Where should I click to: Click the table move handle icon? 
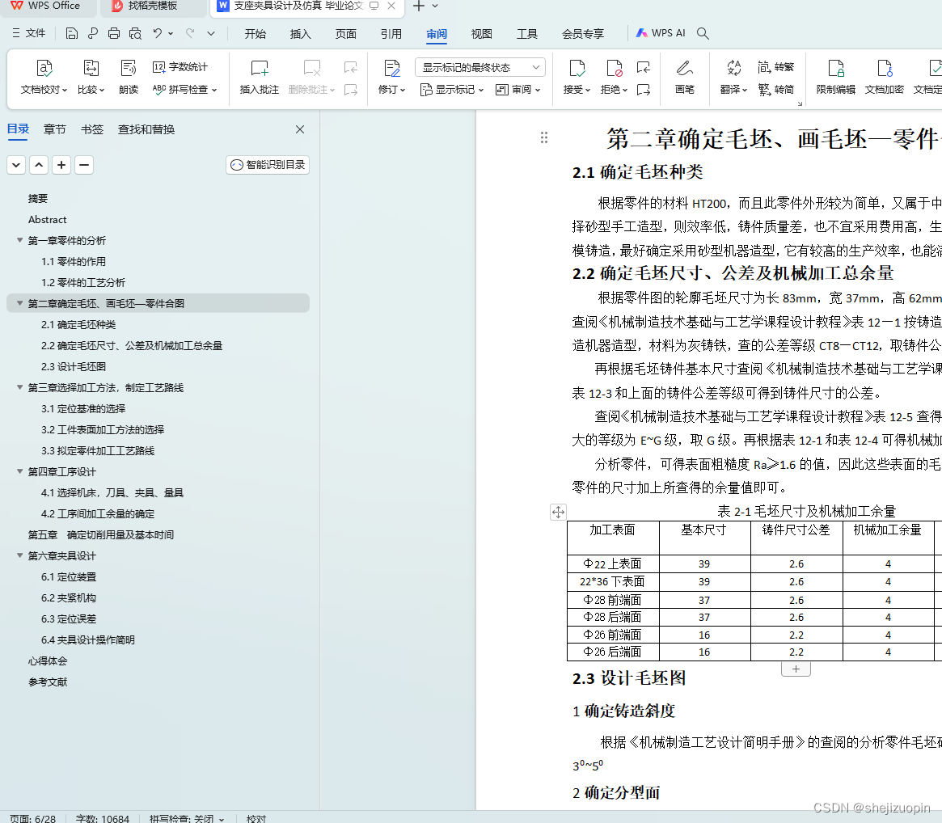(x=558, y=512)
